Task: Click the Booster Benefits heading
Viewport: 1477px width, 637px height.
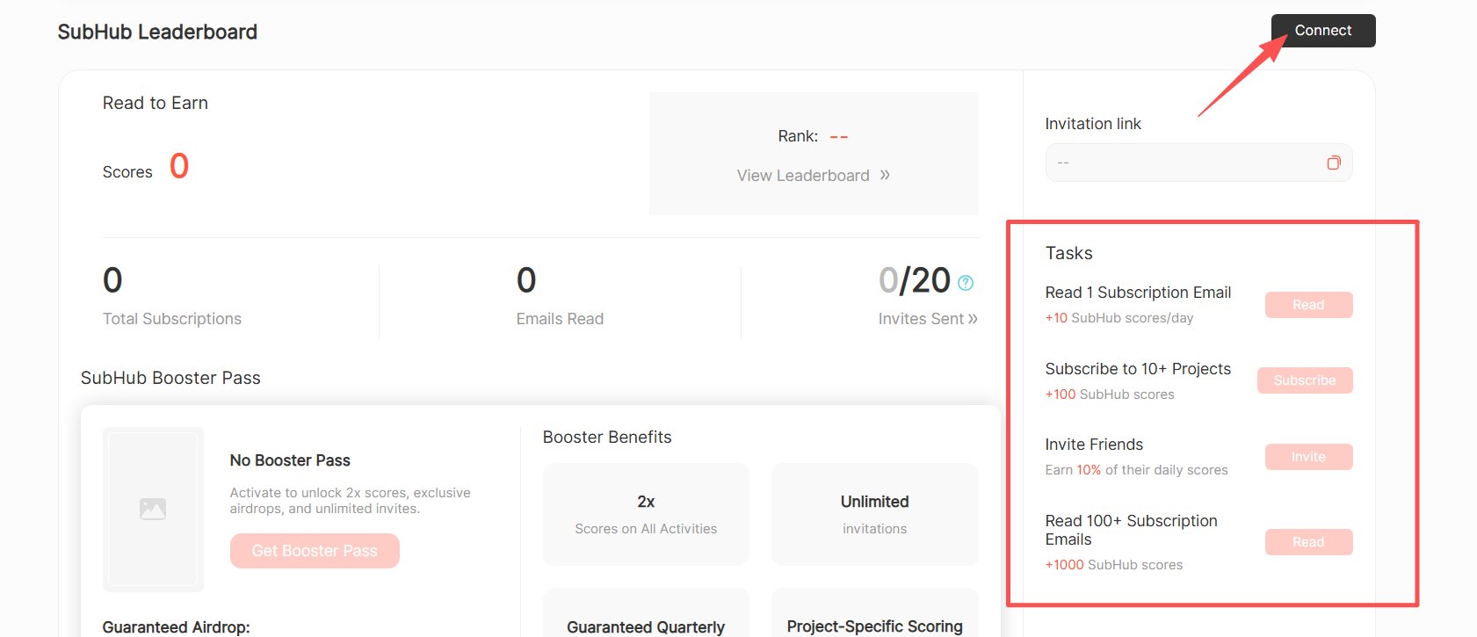Action: pos(607,438)
